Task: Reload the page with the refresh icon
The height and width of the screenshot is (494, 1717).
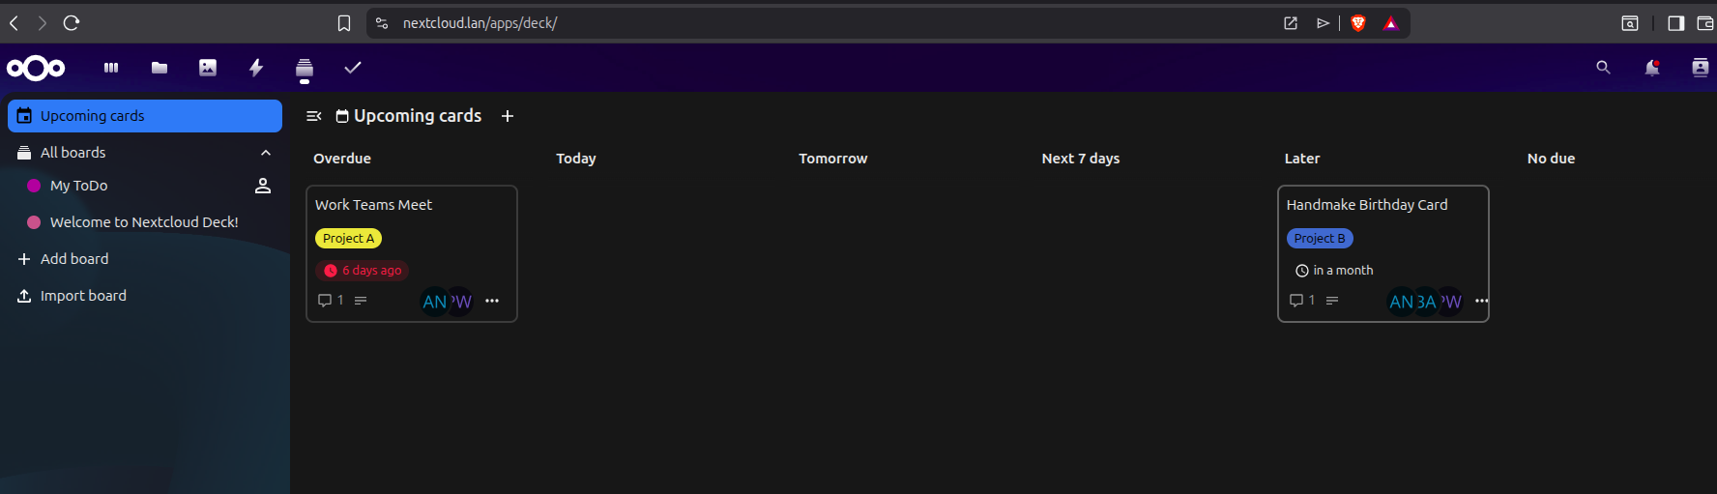Action: pyautogui.click(x=72, y=23)
